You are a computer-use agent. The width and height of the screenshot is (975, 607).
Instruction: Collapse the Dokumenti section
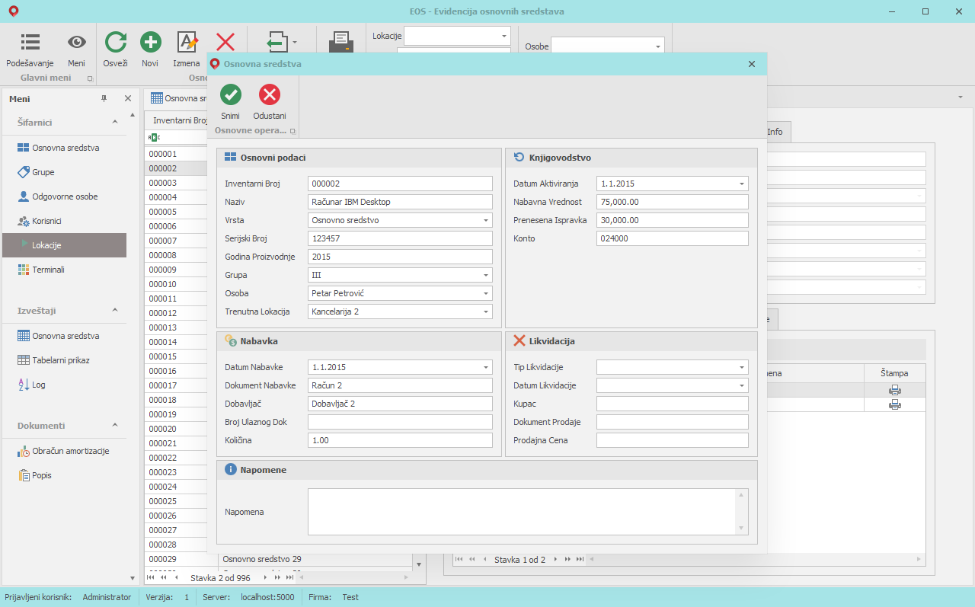[115, 425]
